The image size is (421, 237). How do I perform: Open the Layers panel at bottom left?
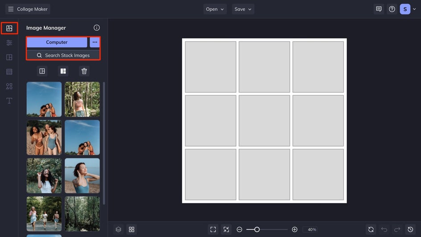118,229
